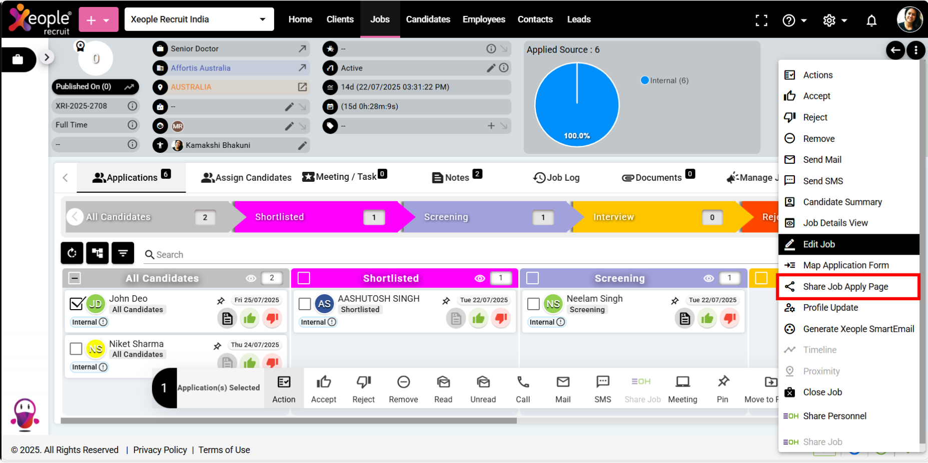Click Internal (6) legend blue dot

tap(645, 80)
